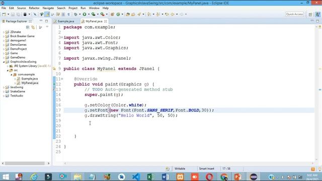Screen dimensions: 322x181
Task: Open the Run button dropdown arrow
Action: tap(89, 14)
